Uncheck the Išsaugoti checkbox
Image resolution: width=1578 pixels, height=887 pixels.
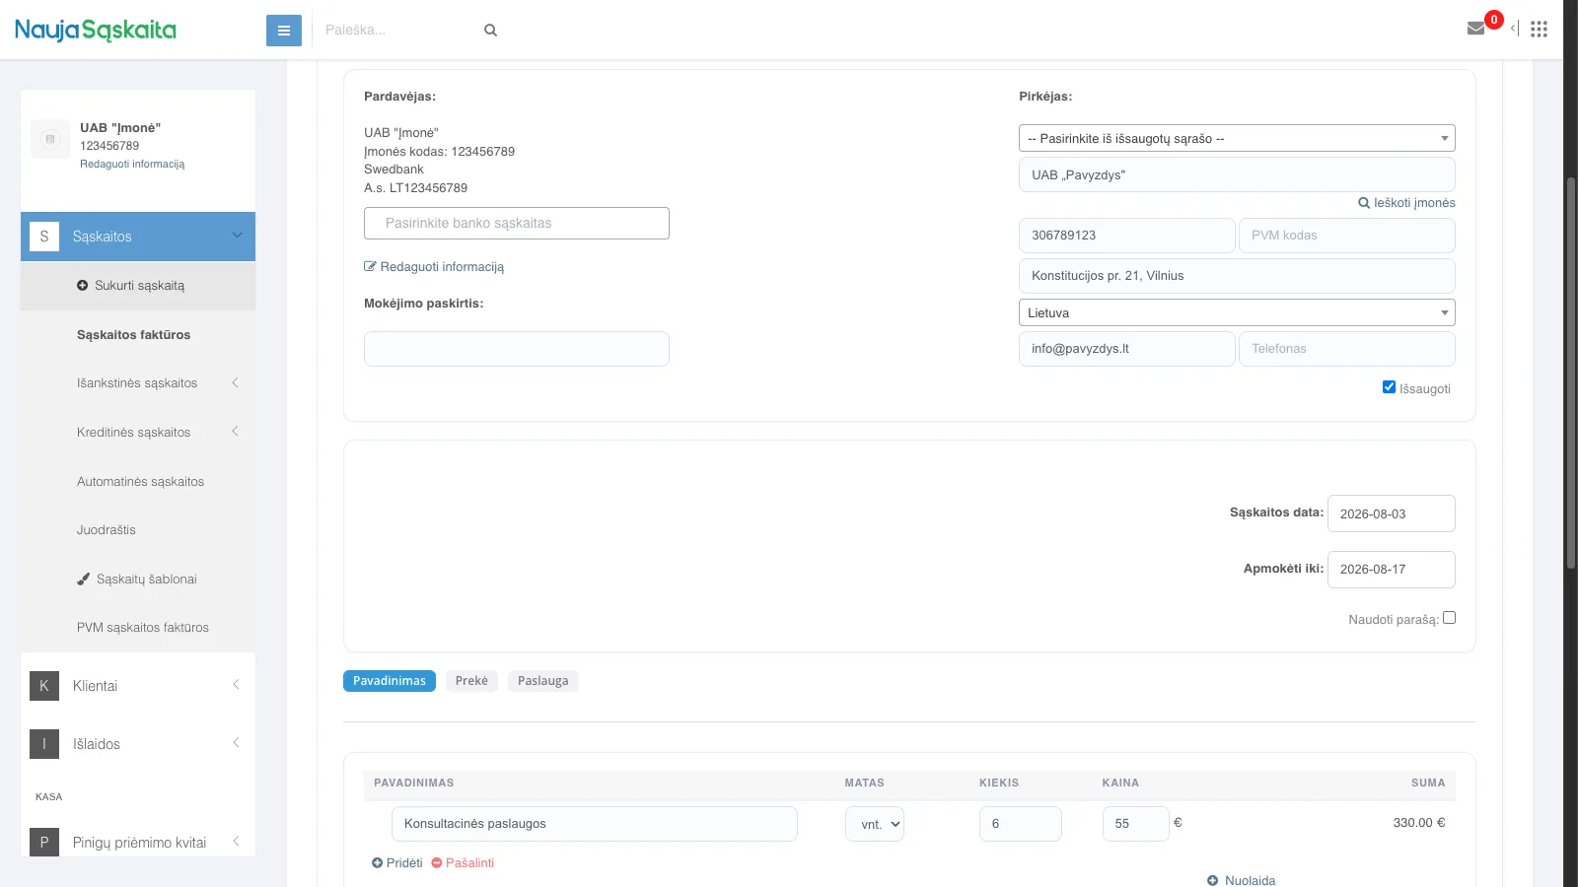point(1389,387)
